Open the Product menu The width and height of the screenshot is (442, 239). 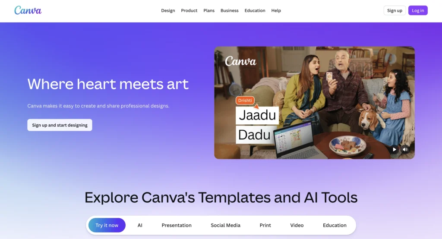tap(189, 10)
